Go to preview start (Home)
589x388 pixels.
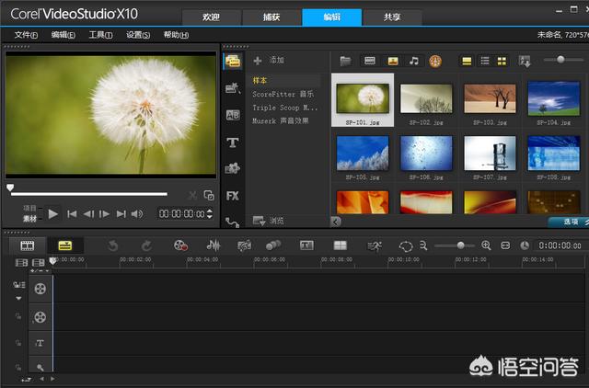coord(72,214)
